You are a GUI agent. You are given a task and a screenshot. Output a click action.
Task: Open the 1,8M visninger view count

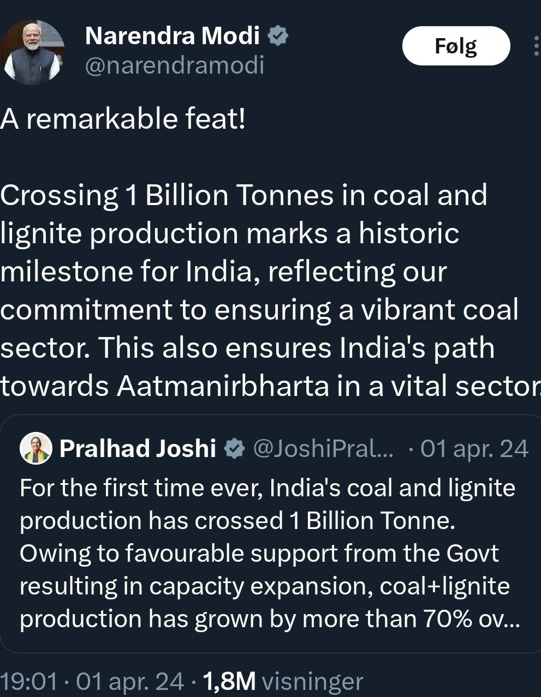coord(282,681)
